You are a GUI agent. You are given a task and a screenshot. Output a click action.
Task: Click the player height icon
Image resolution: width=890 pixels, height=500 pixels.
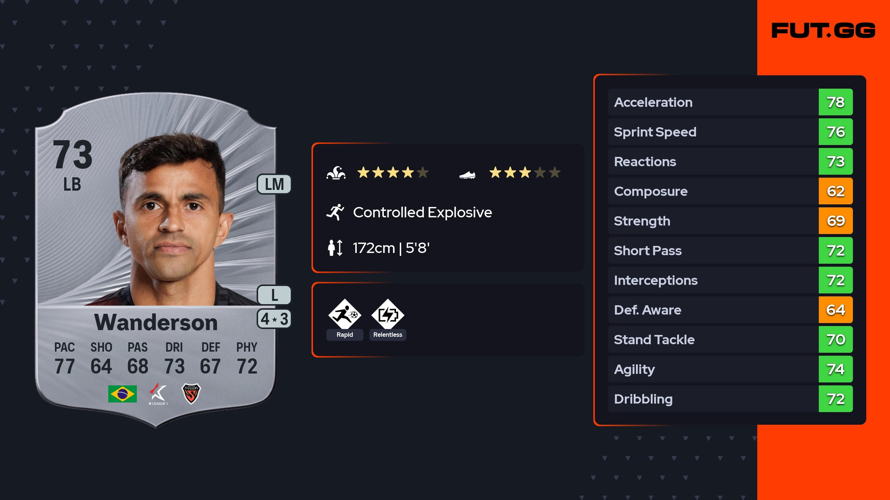pos(335,248)
